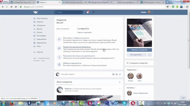
Task: Click 'Рассказать о товарах или услугах' link
Action: [76, 38]
